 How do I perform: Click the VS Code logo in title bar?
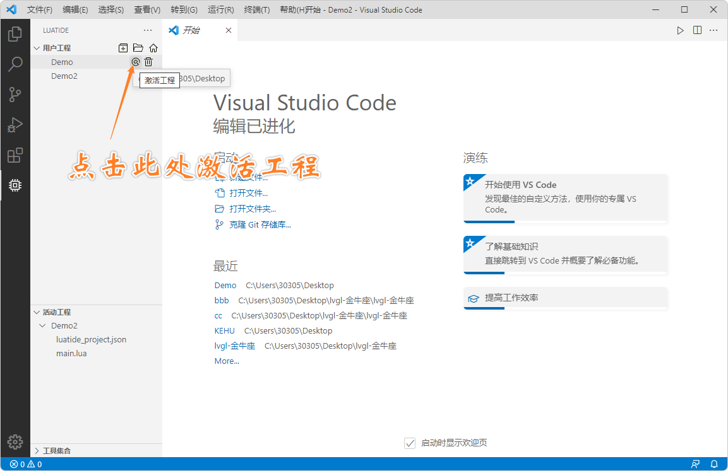(11, 9)
